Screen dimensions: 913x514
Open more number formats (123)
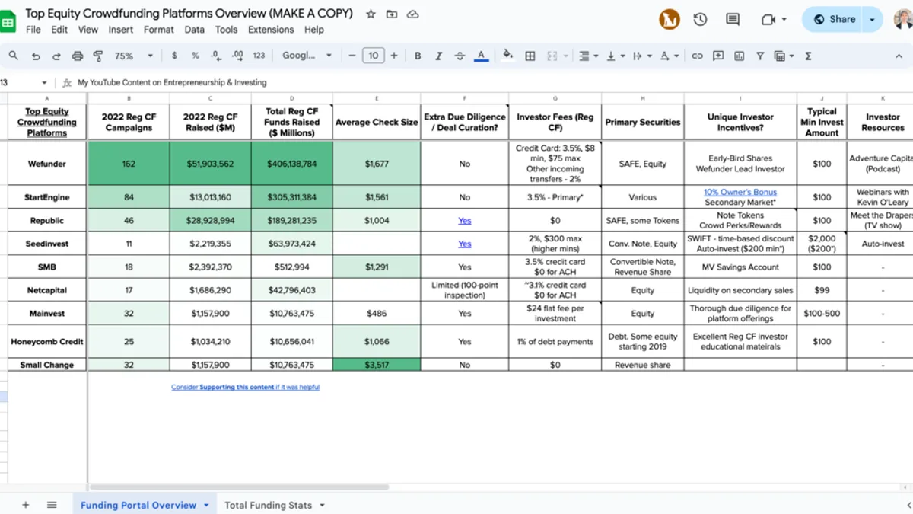point(259,56)
